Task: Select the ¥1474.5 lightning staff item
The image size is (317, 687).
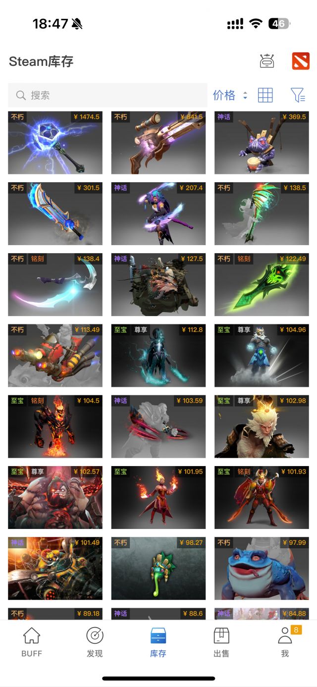Action: [x=55, y=143]
